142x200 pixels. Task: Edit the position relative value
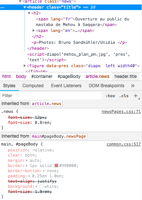43,150
